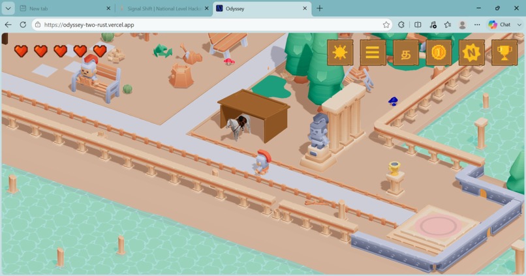The height and width of the screenshot is (276, 526).
Task: Toggle the split screen icon
Action: click(x=418, y=25)
